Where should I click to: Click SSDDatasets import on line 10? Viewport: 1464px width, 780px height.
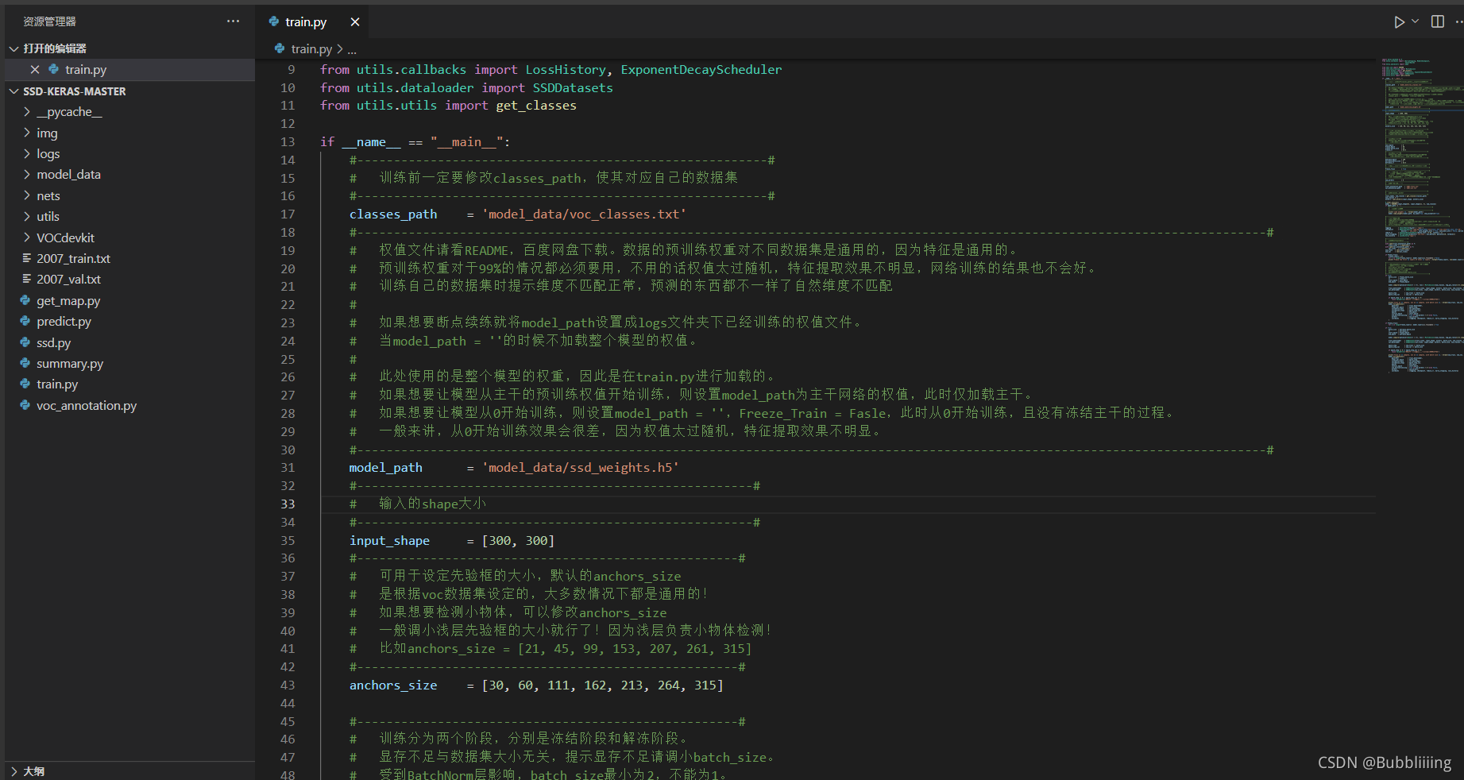(573, 88)
